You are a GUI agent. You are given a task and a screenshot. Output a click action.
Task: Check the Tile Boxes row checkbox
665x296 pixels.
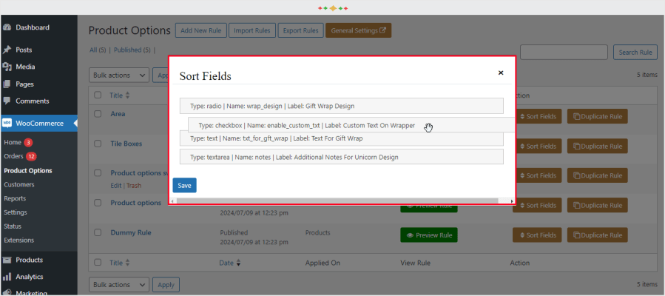[x=98, y=144]
